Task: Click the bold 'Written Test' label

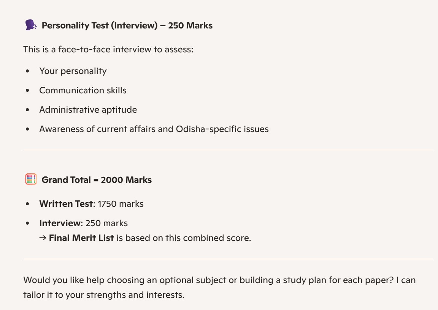Action: pyautogui.click(x=66, y=204)
